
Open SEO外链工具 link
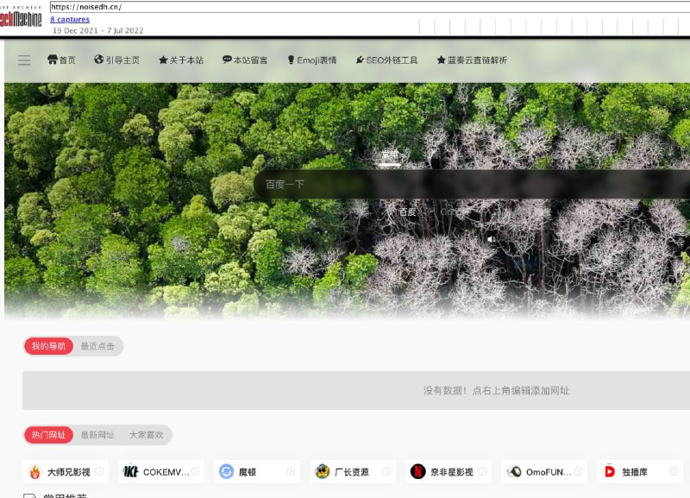pyautogui.click(x=386, y=60)
